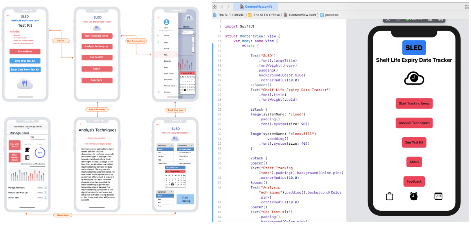Image resolution: width=471 pixels, height=225 pixels.
Task: Tap Sync Your Test Kit button
Action: (x=25, y=61)
